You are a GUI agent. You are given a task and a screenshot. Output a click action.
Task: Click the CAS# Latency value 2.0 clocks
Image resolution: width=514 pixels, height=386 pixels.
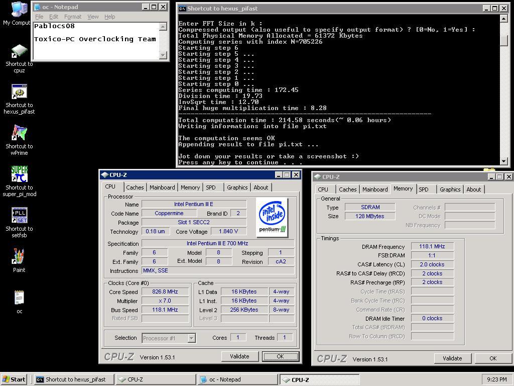click(x=432, y=264)
